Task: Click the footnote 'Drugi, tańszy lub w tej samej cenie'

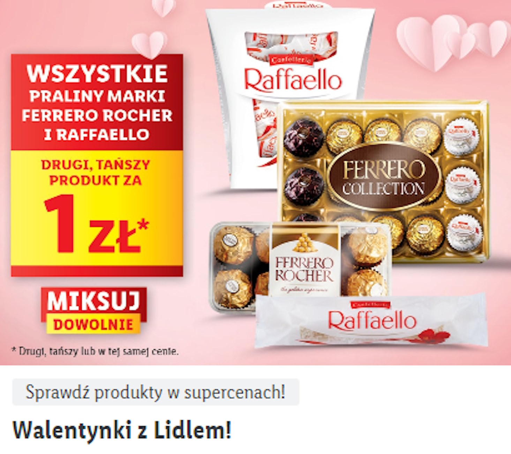Action: point(95,351)
